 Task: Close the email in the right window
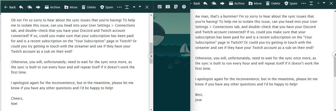(x=331, y=3)
